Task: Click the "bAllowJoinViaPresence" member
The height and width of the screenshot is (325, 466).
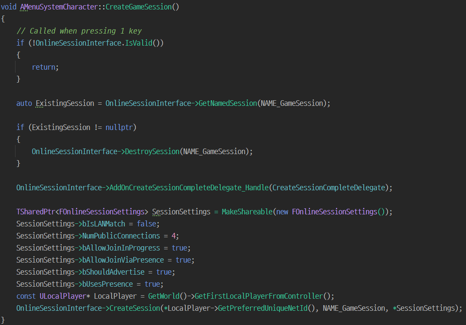Action: pyautogui.click(x=123, y=260)
